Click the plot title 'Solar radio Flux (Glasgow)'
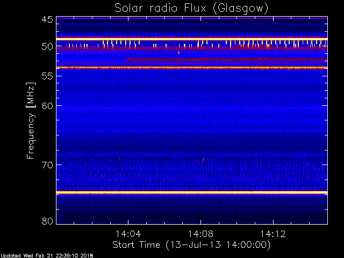 pyautogui.click(x=191, y=9)
